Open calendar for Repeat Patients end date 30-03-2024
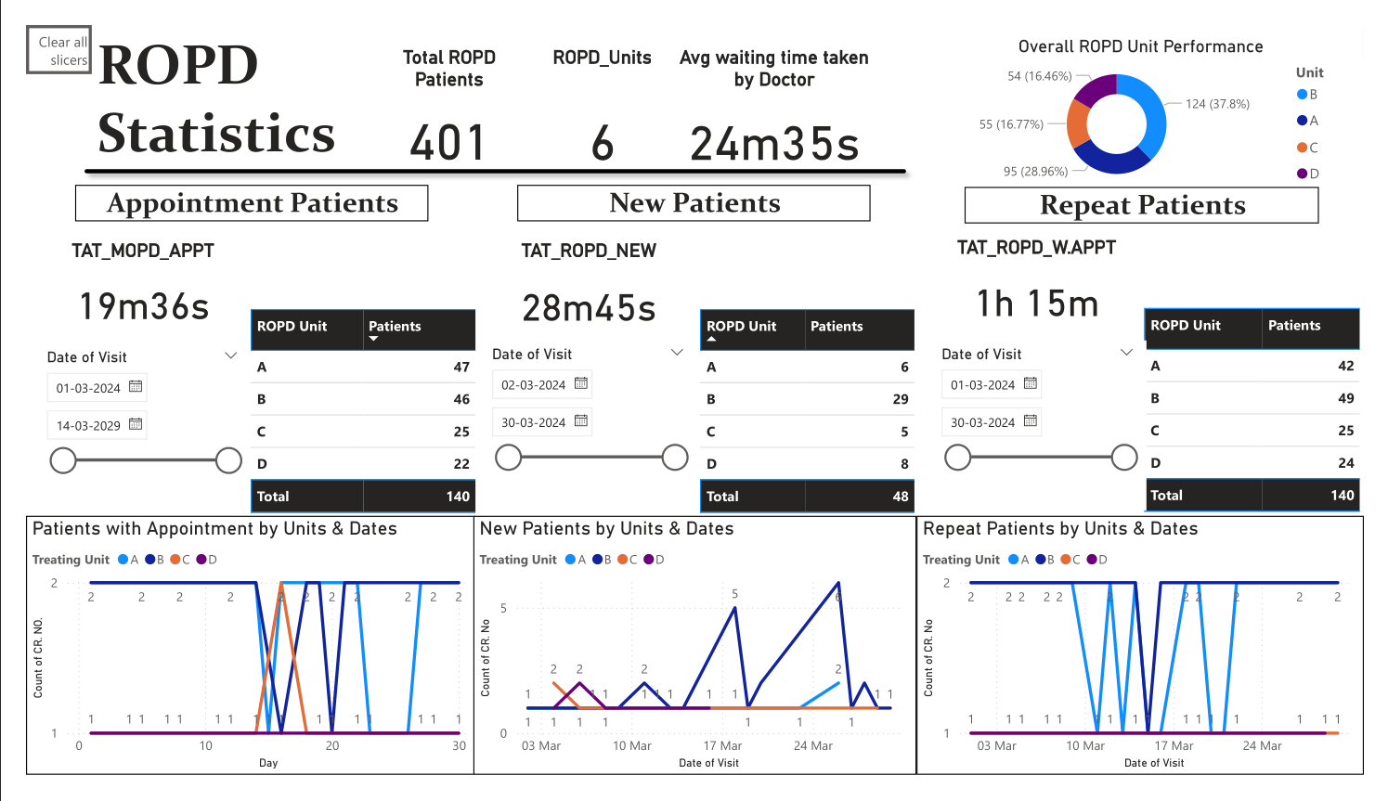This screenshot has height=801, width=1388. [x=1031, y=421]
